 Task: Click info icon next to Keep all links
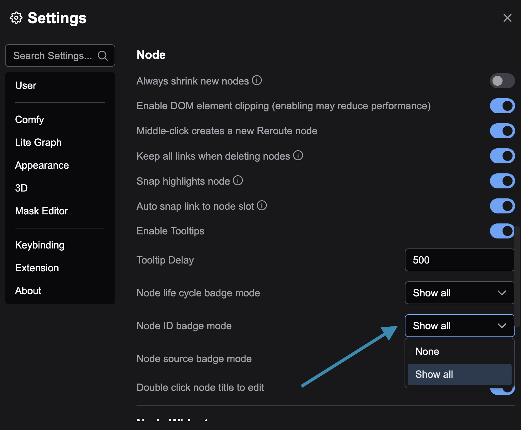(298, 155)
